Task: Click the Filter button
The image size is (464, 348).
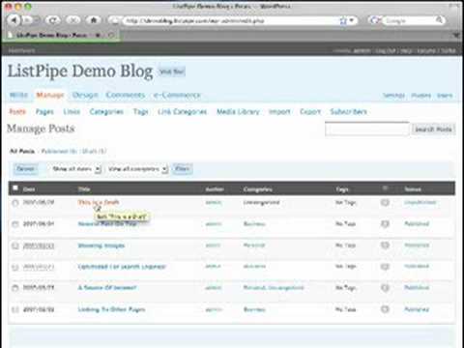Action: click(x=182, y=169)
